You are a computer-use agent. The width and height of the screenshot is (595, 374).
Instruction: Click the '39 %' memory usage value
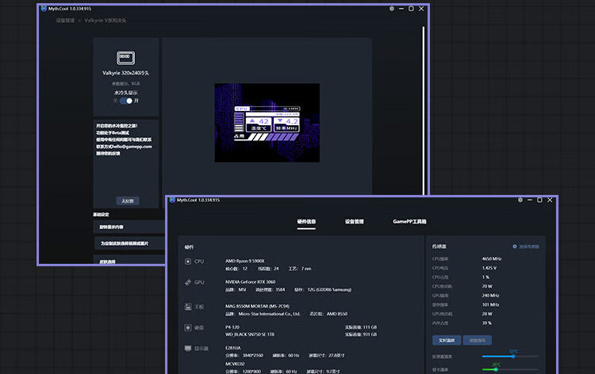[x=487, y=323]
